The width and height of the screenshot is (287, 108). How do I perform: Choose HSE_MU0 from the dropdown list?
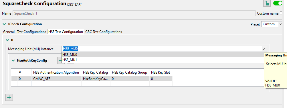point(163,55)
